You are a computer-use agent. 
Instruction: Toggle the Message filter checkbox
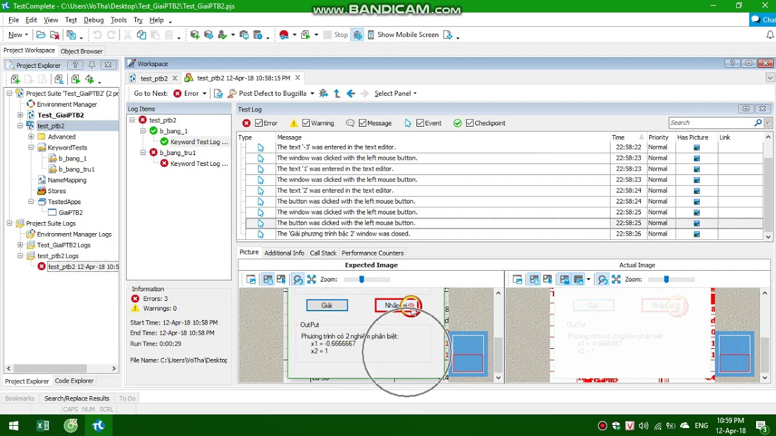click(x=363, y=123)
